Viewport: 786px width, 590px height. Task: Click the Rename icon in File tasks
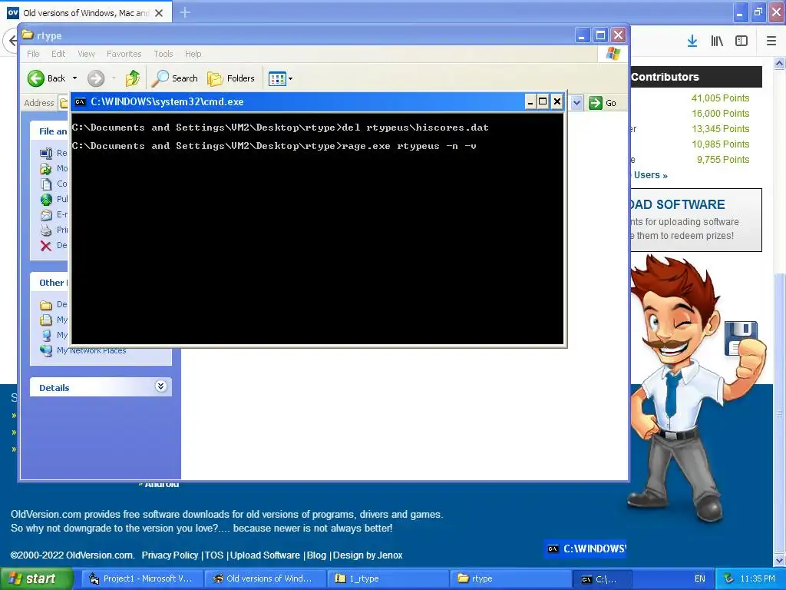click(x=46, y=153)
